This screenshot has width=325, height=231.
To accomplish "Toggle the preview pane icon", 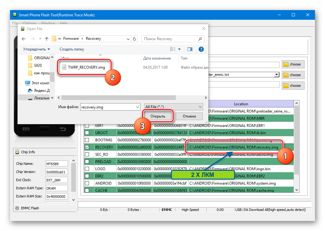I will coord(190,49).
